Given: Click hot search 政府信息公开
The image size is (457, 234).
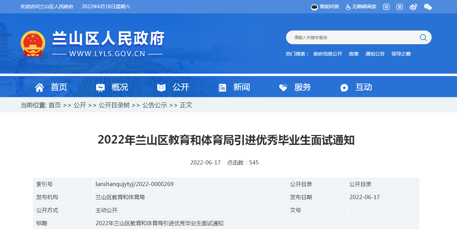Looking at the screenshot, I should tap(328, 54).
